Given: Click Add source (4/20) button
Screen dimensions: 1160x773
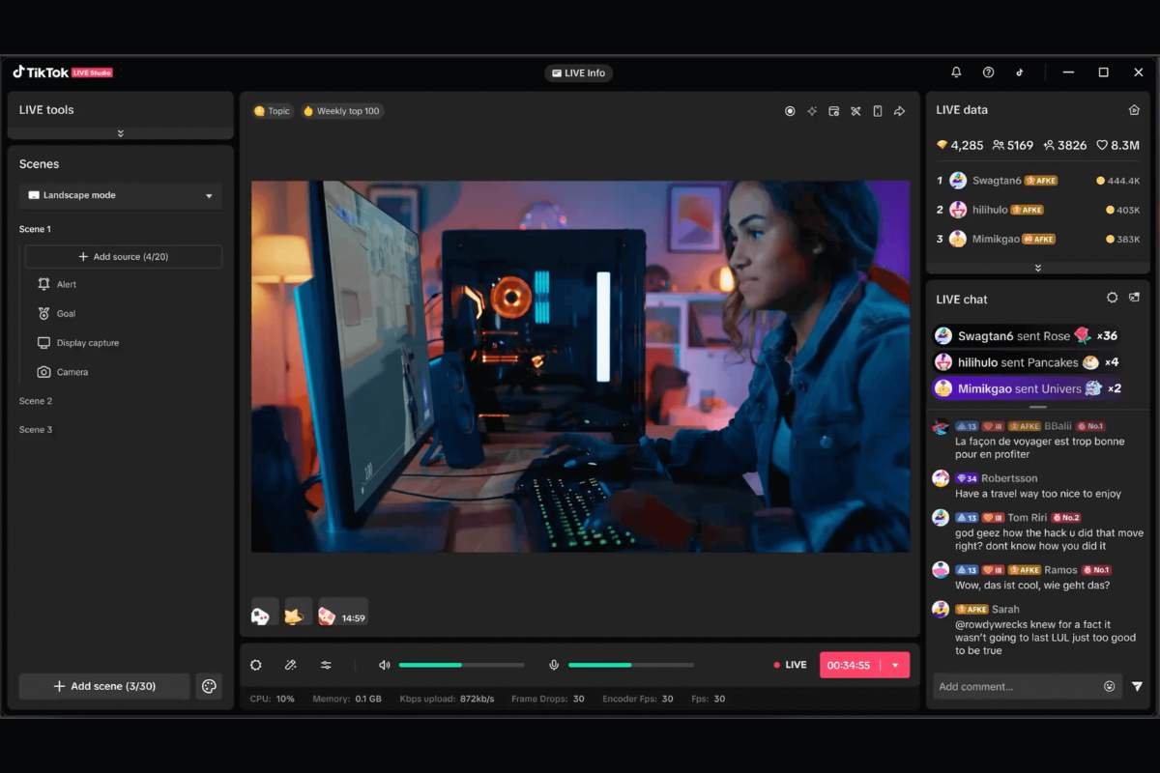Looking at the screenshot, I should [x=123, y=257].
